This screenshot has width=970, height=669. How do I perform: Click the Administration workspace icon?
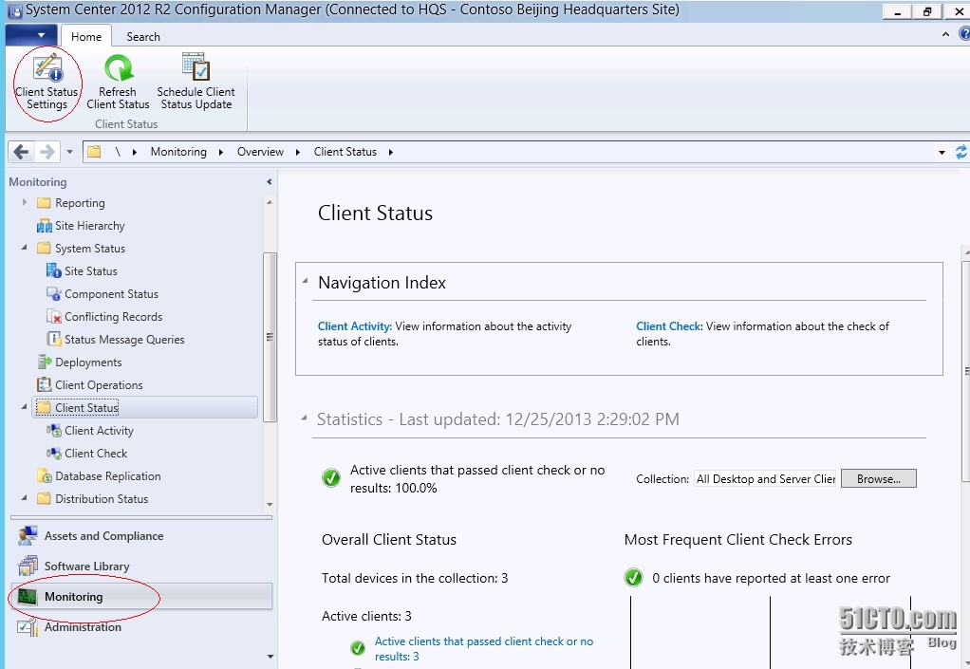pos(28,626)
